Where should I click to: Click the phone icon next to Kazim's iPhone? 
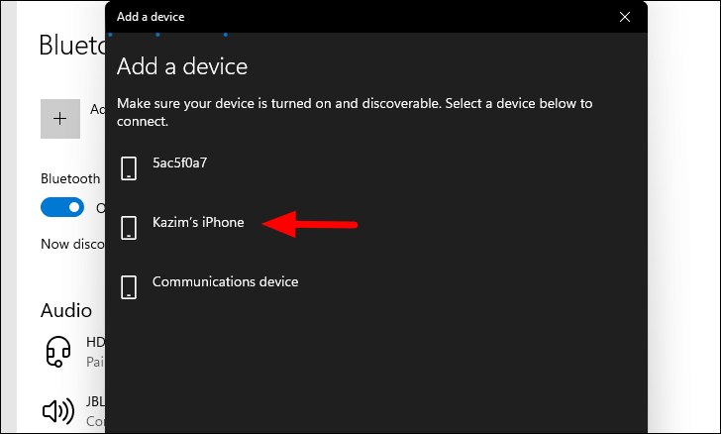129,228
